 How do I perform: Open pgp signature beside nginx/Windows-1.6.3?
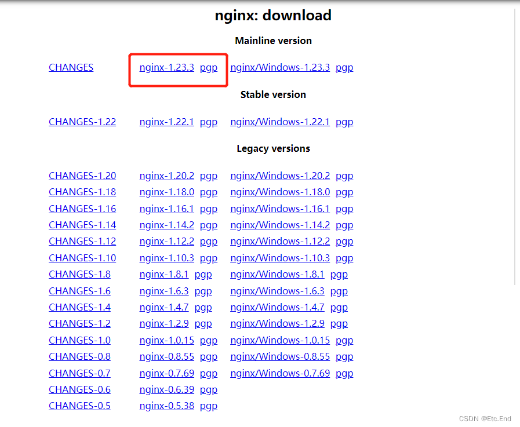click(x=339, y=292)
